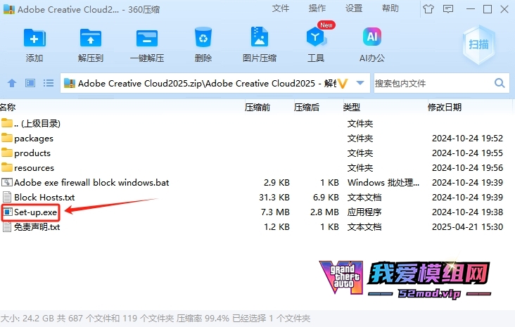Click the 31.3 KB size cell

coord(274,198)
